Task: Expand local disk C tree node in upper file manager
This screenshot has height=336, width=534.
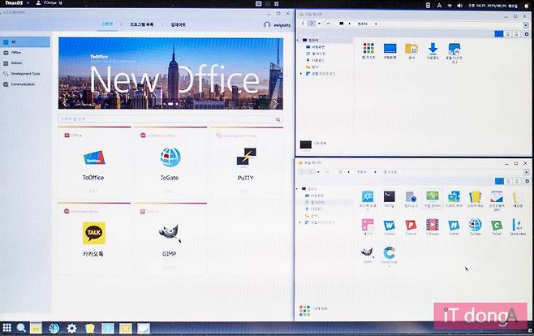Action: pyautogui.click(x=301, y=74)
